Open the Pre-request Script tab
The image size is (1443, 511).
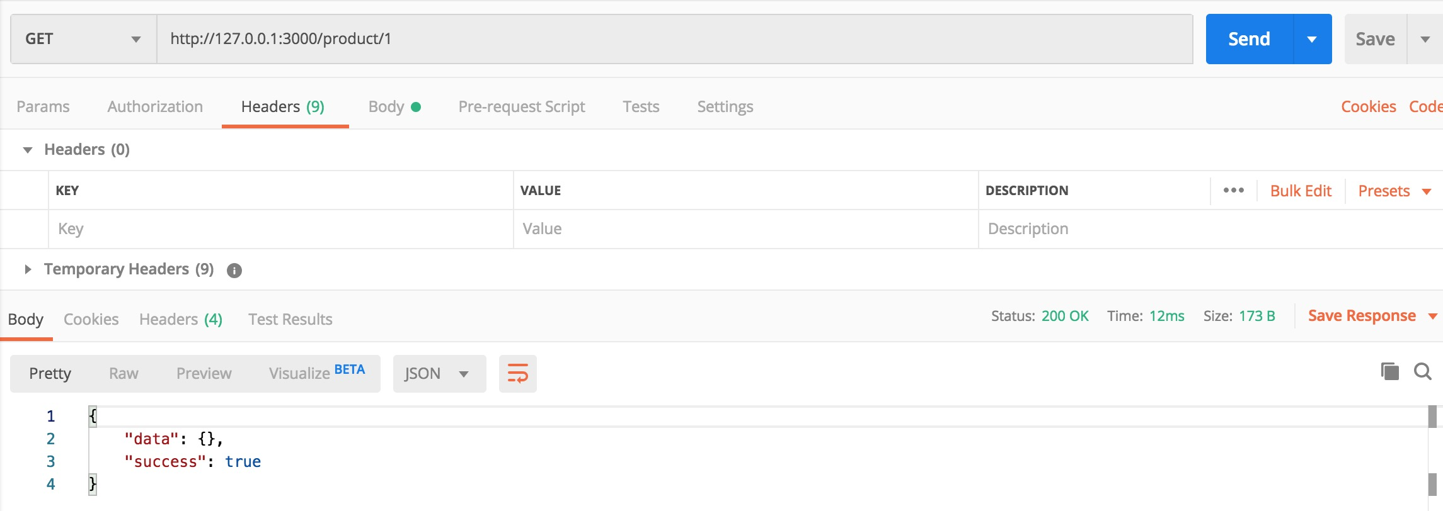521,107
